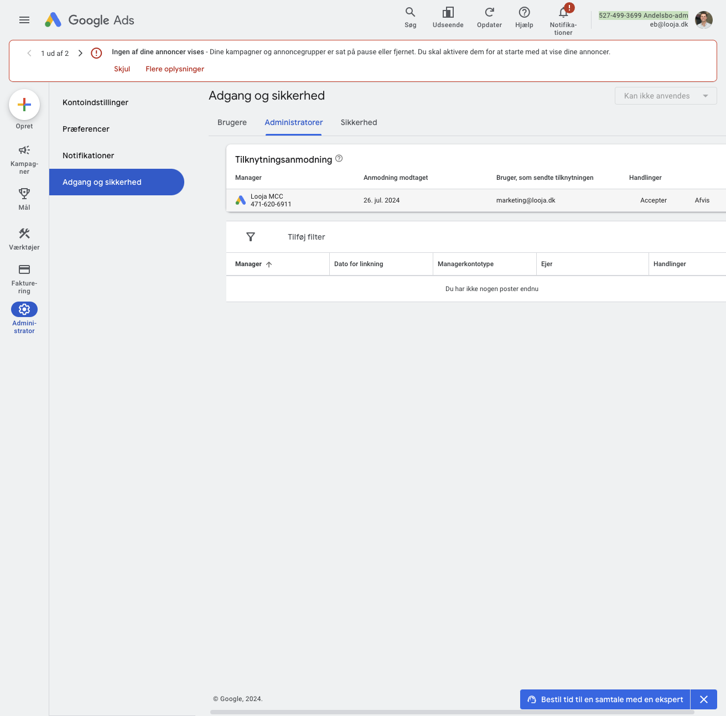Click the horizontal scrollbar at the bottom
This screenshot has width=726, height=716.
click(452, 712)
